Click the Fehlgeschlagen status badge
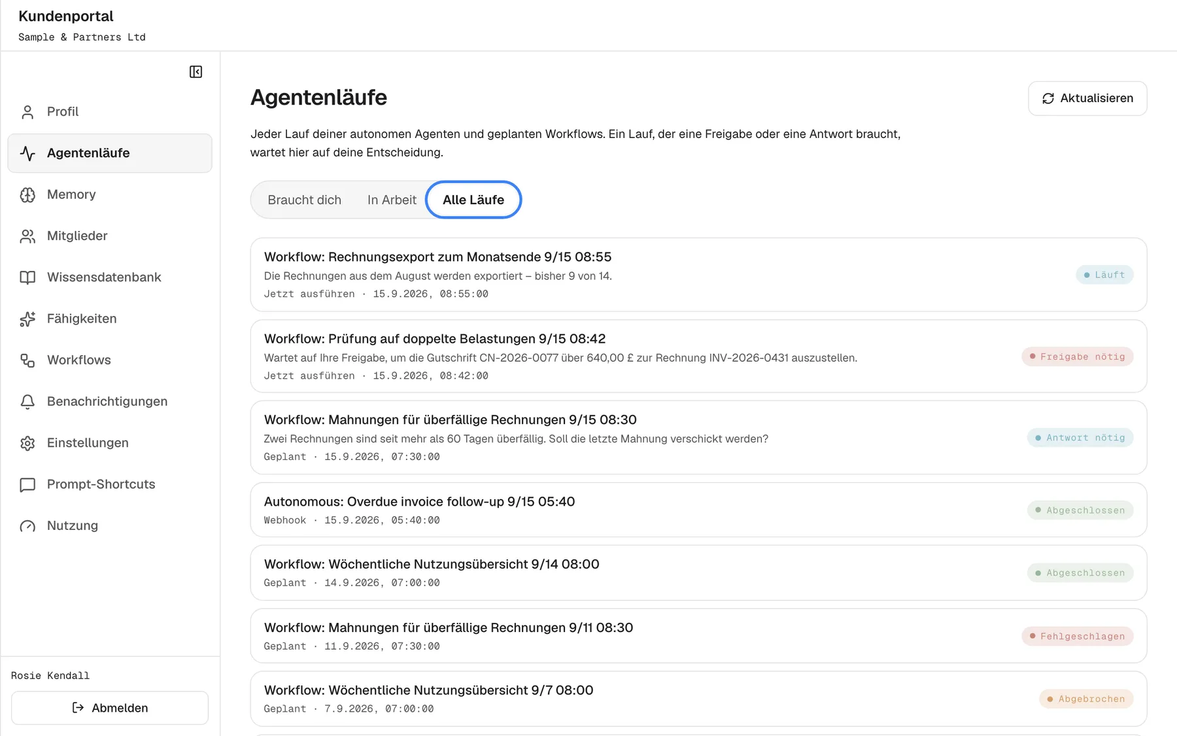Screen dimensions: 1177x736 [1077, 636]
